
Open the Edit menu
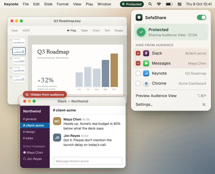click(x=36, y=4)
